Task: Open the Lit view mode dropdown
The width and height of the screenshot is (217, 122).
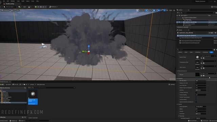Action: coord(13,11)
